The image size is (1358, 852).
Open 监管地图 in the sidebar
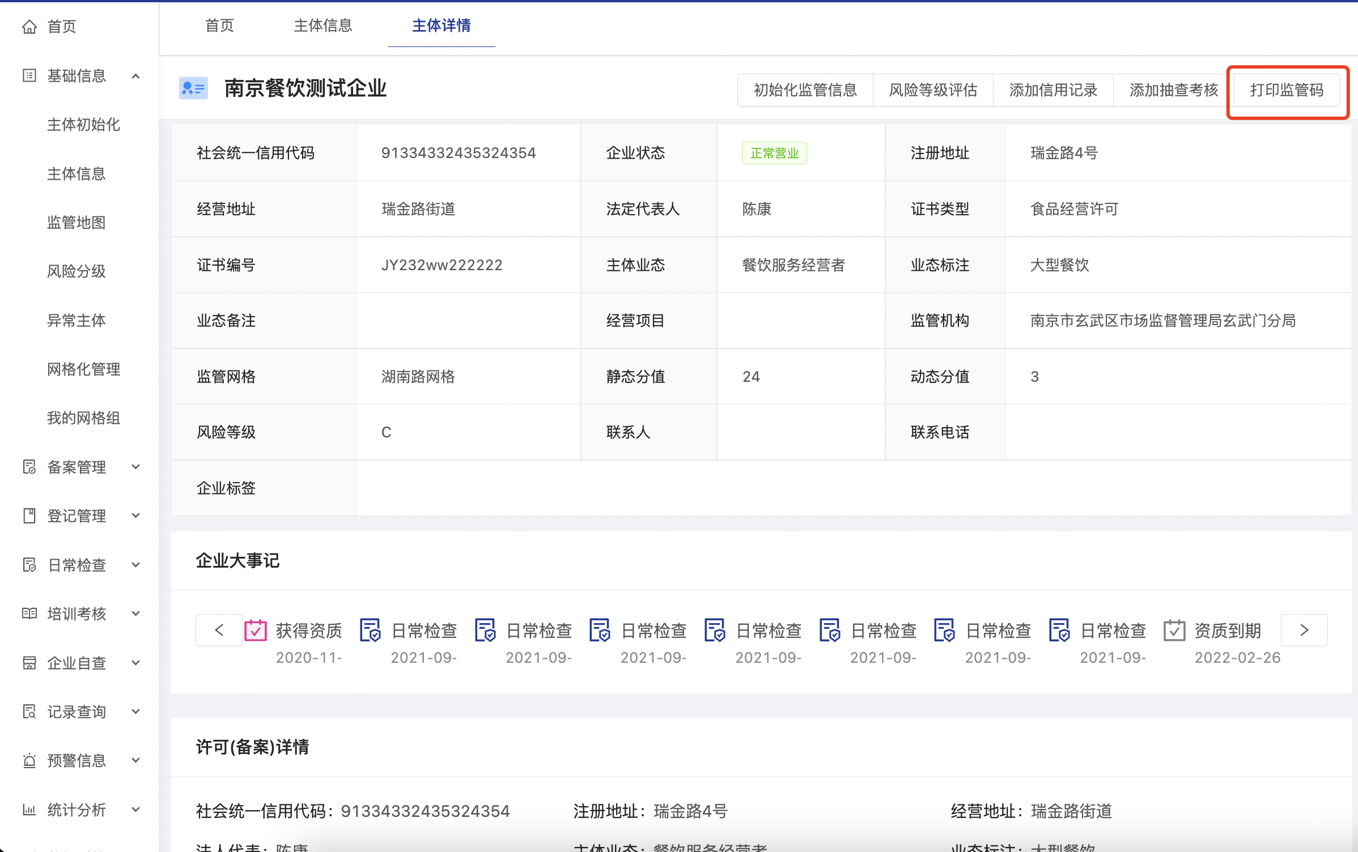[77, 222]
